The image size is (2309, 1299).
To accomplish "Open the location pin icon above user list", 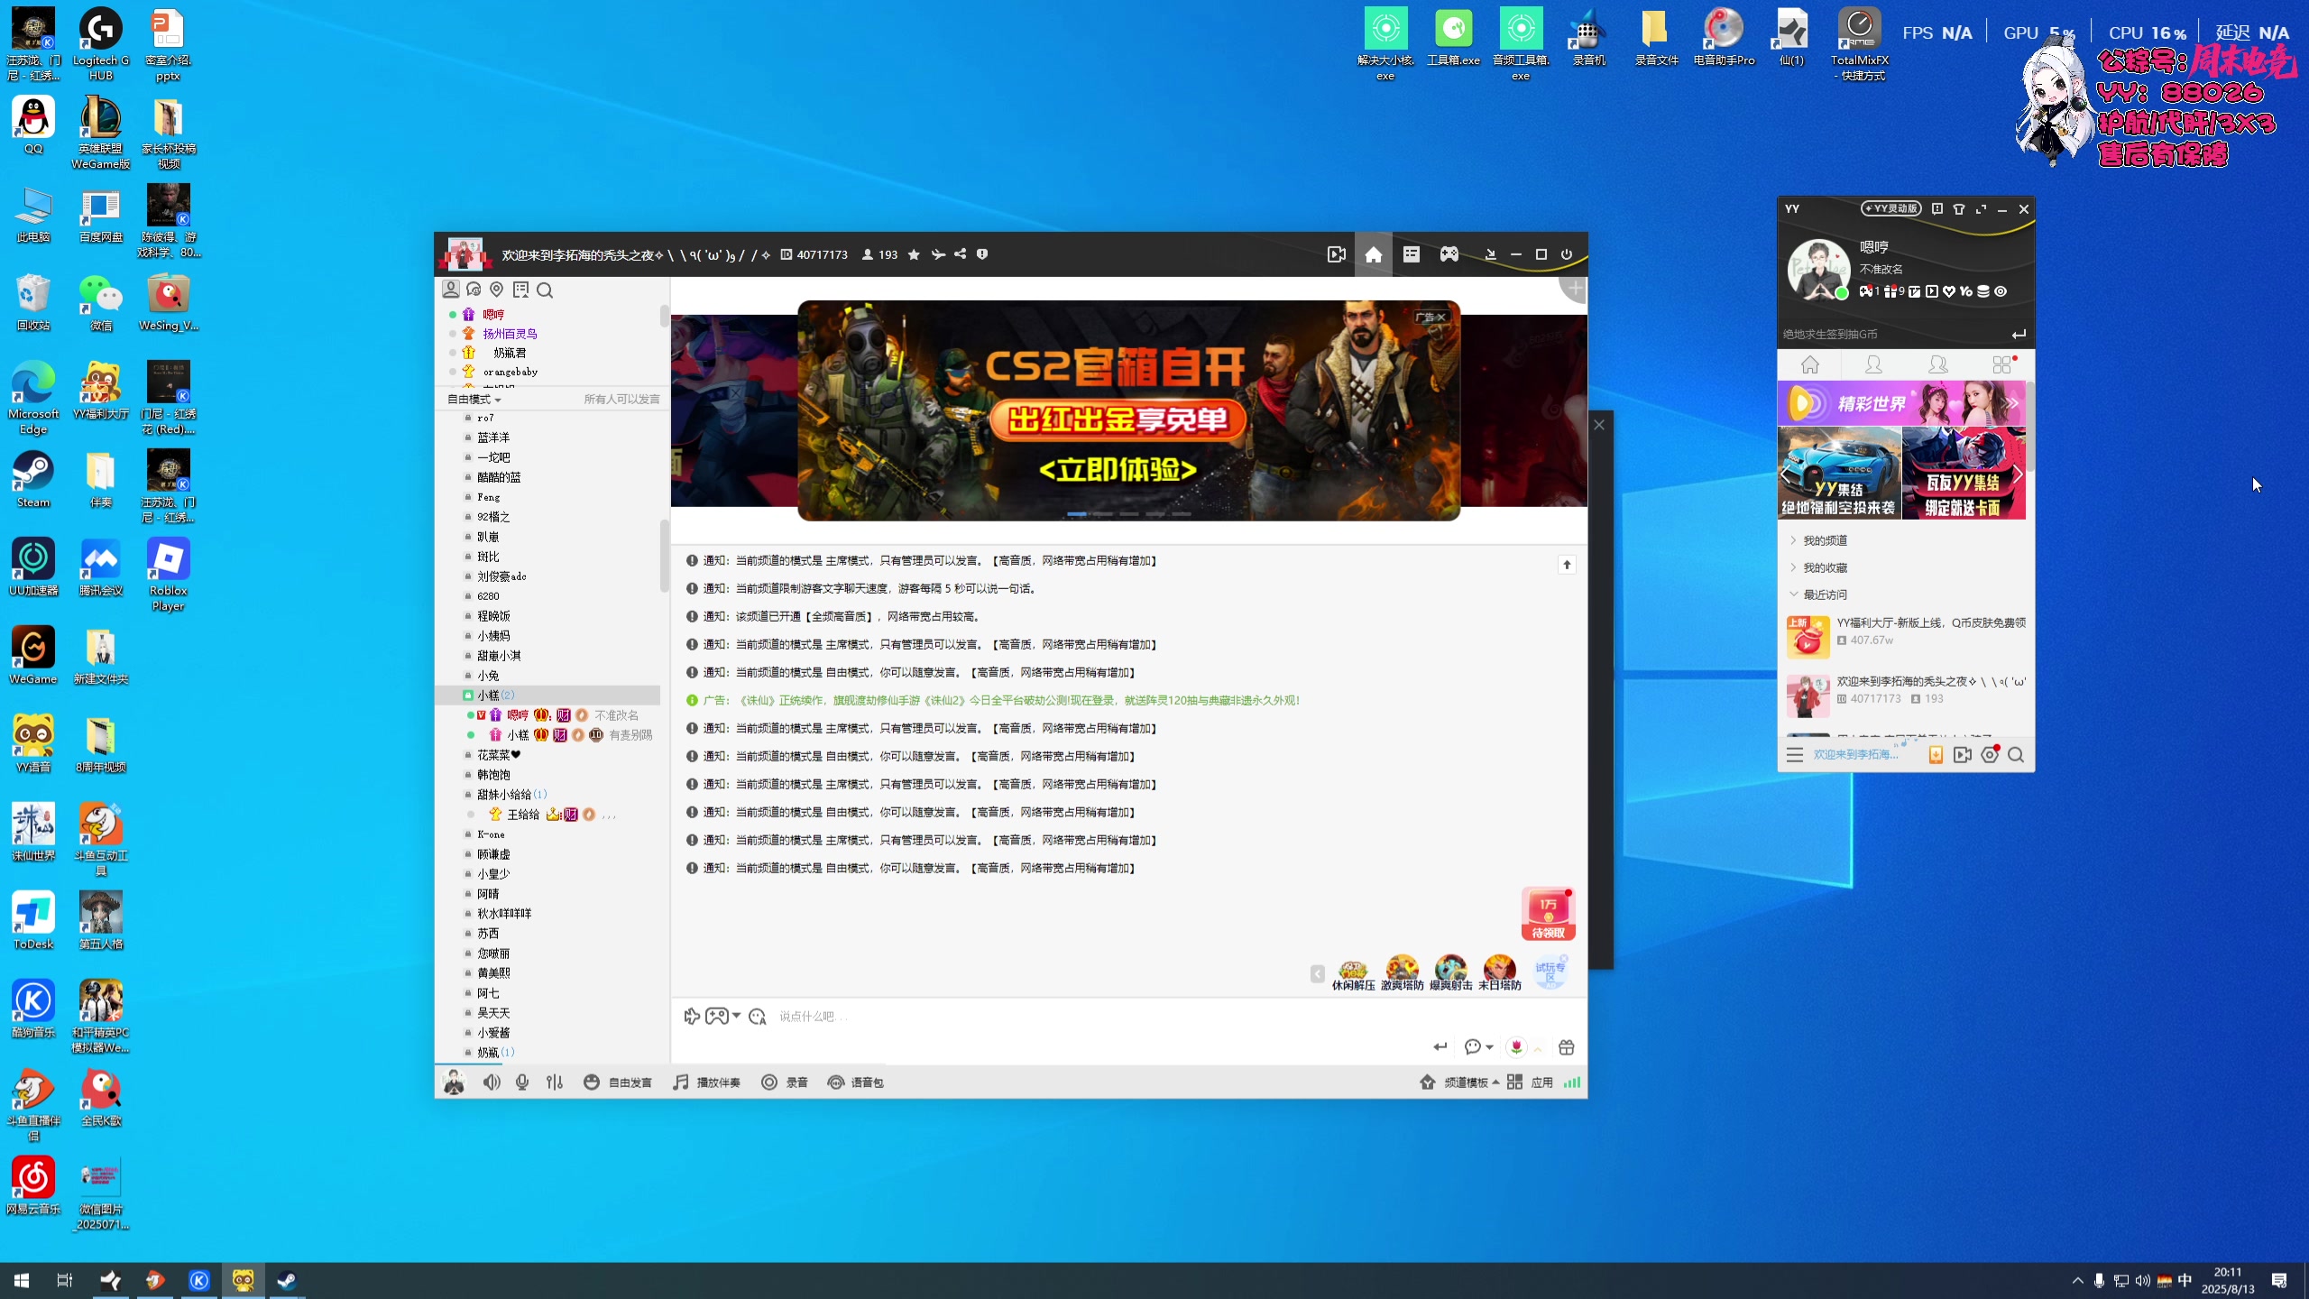I will tap(497, 290).
